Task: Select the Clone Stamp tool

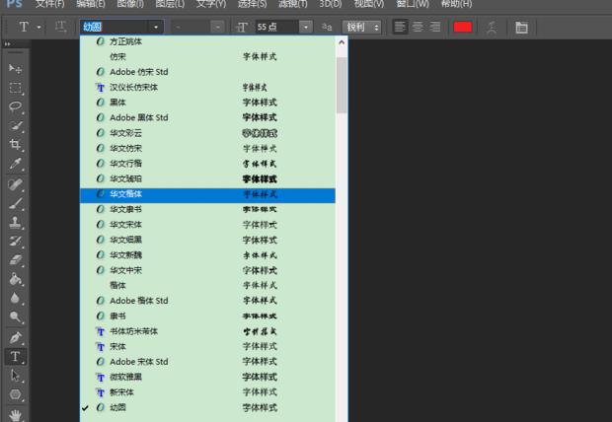Action: point(15,222)
